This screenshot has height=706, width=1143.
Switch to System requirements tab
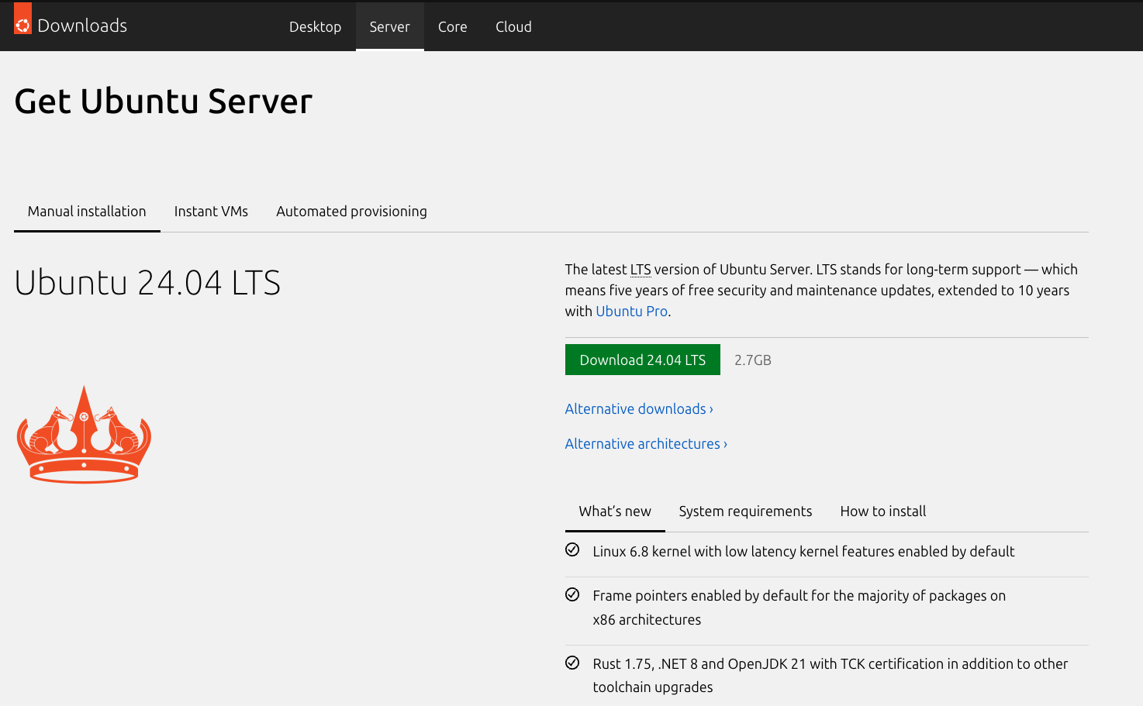pos(745,511)
